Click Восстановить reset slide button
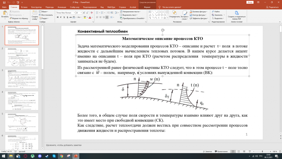The height and width of the screenshot is (159, 282). click(x=47, y=15)
